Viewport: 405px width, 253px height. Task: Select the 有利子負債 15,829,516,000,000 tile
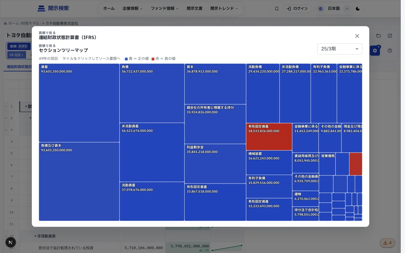tap(269, 186)
